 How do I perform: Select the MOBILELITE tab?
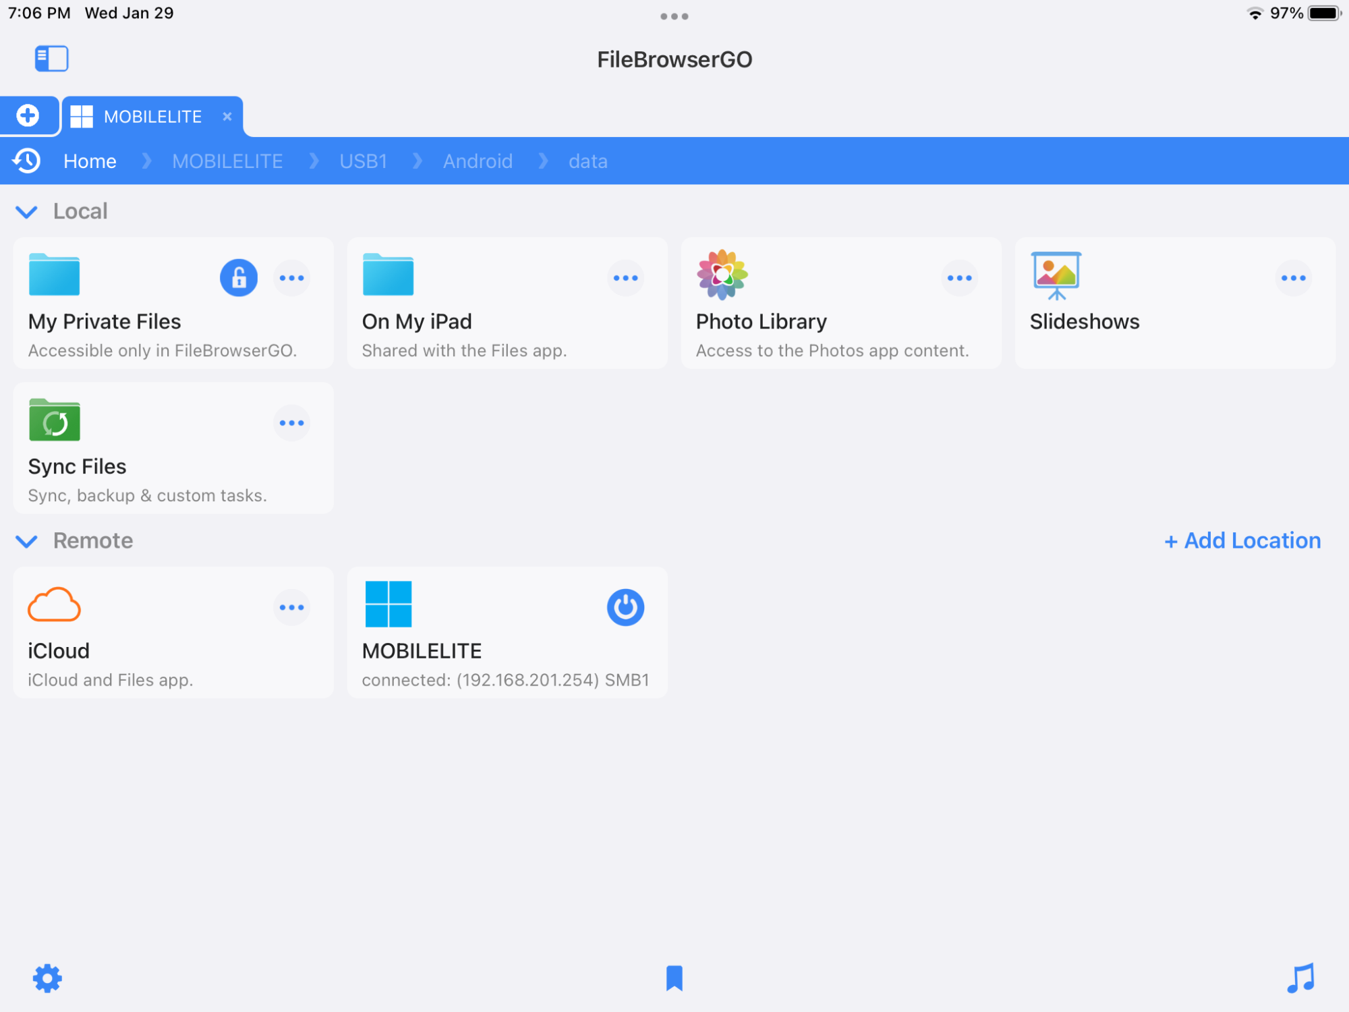click(152, 117)
